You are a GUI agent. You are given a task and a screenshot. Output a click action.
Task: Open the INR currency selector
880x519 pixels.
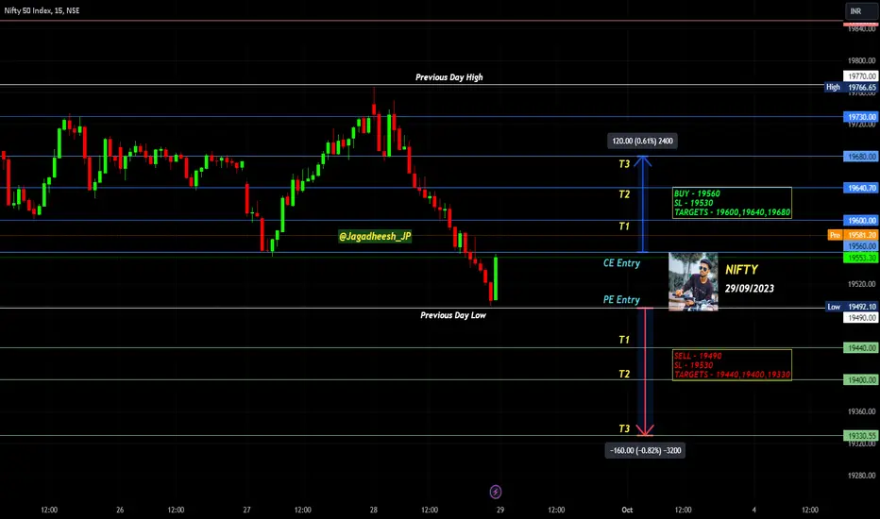click(861, 11)
